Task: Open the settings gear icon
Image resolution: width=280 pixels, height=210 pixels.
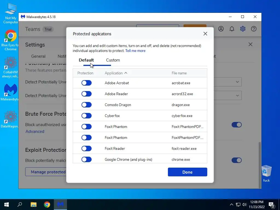Action: click(x=243, y=29)
